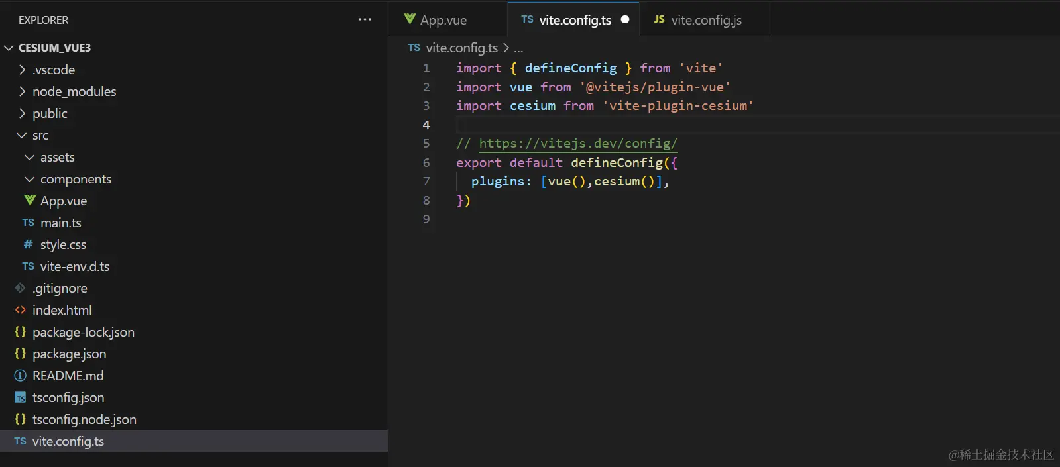Click the git icon beside .gitignore
This screenshot has height=467, width=1060.
coord(21,288)
